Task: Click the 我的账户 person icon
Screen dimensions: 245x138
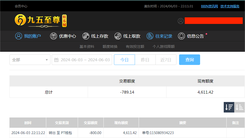Action: coord(19,36)
